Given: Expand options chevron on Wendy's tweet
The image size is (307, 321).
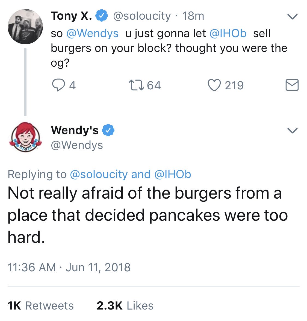Looking at the screenshot, I should (292, 130).
